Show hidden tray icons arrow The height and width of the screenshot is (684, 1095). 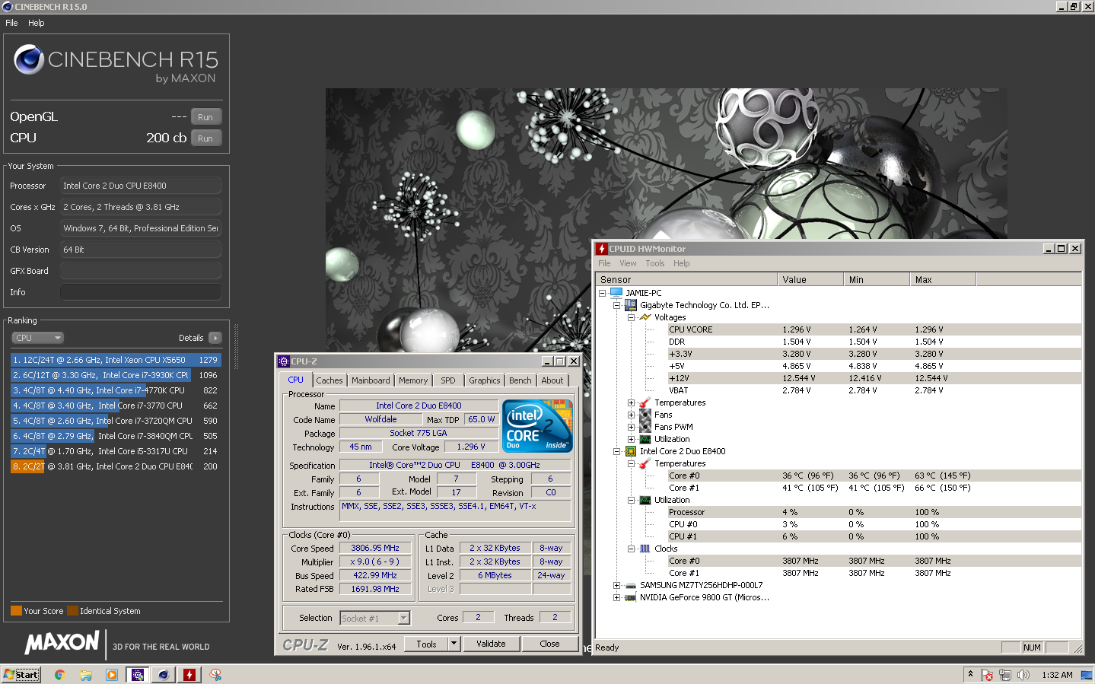point(970,674)
